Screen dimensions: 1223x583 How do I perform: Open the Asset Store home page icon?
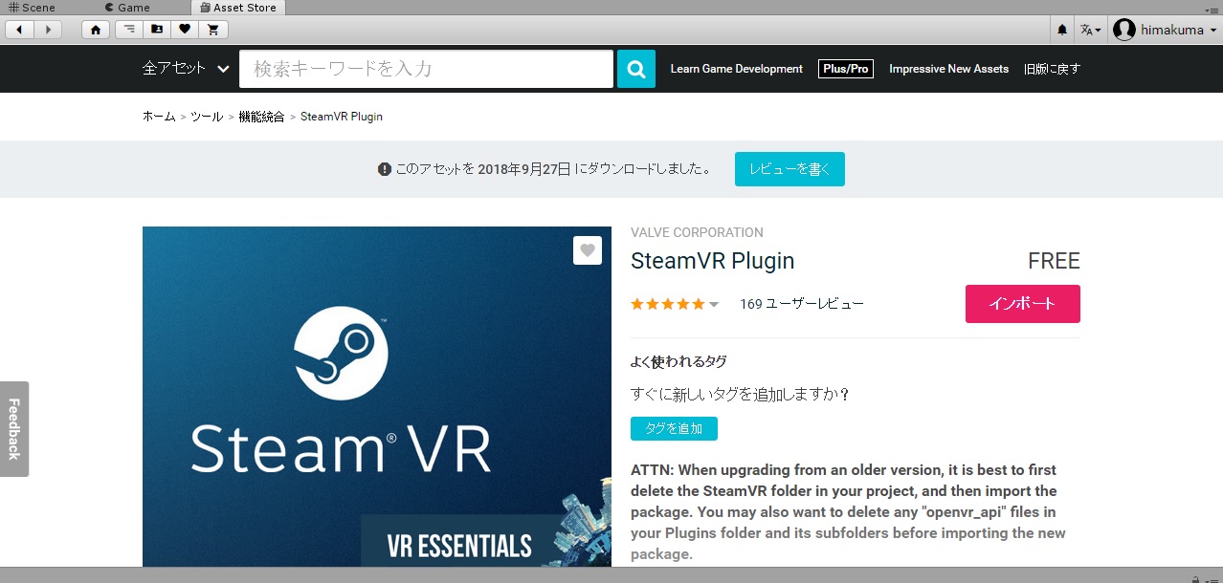95,30
